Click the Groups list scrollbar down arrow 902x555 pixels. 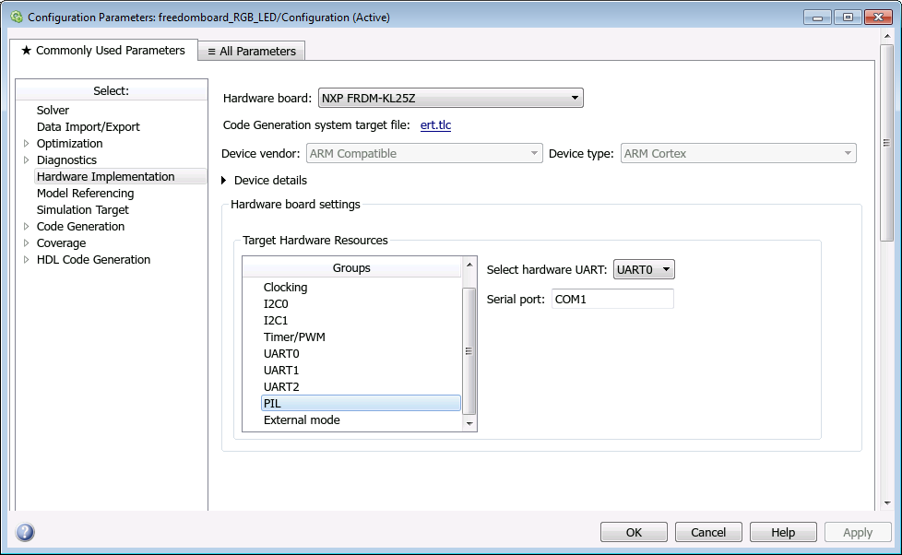(x=469, y=423)
